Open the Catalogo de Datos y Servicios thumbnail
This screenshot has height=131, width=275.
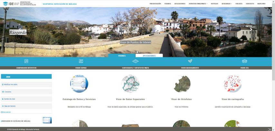click(x=79, y=84)
